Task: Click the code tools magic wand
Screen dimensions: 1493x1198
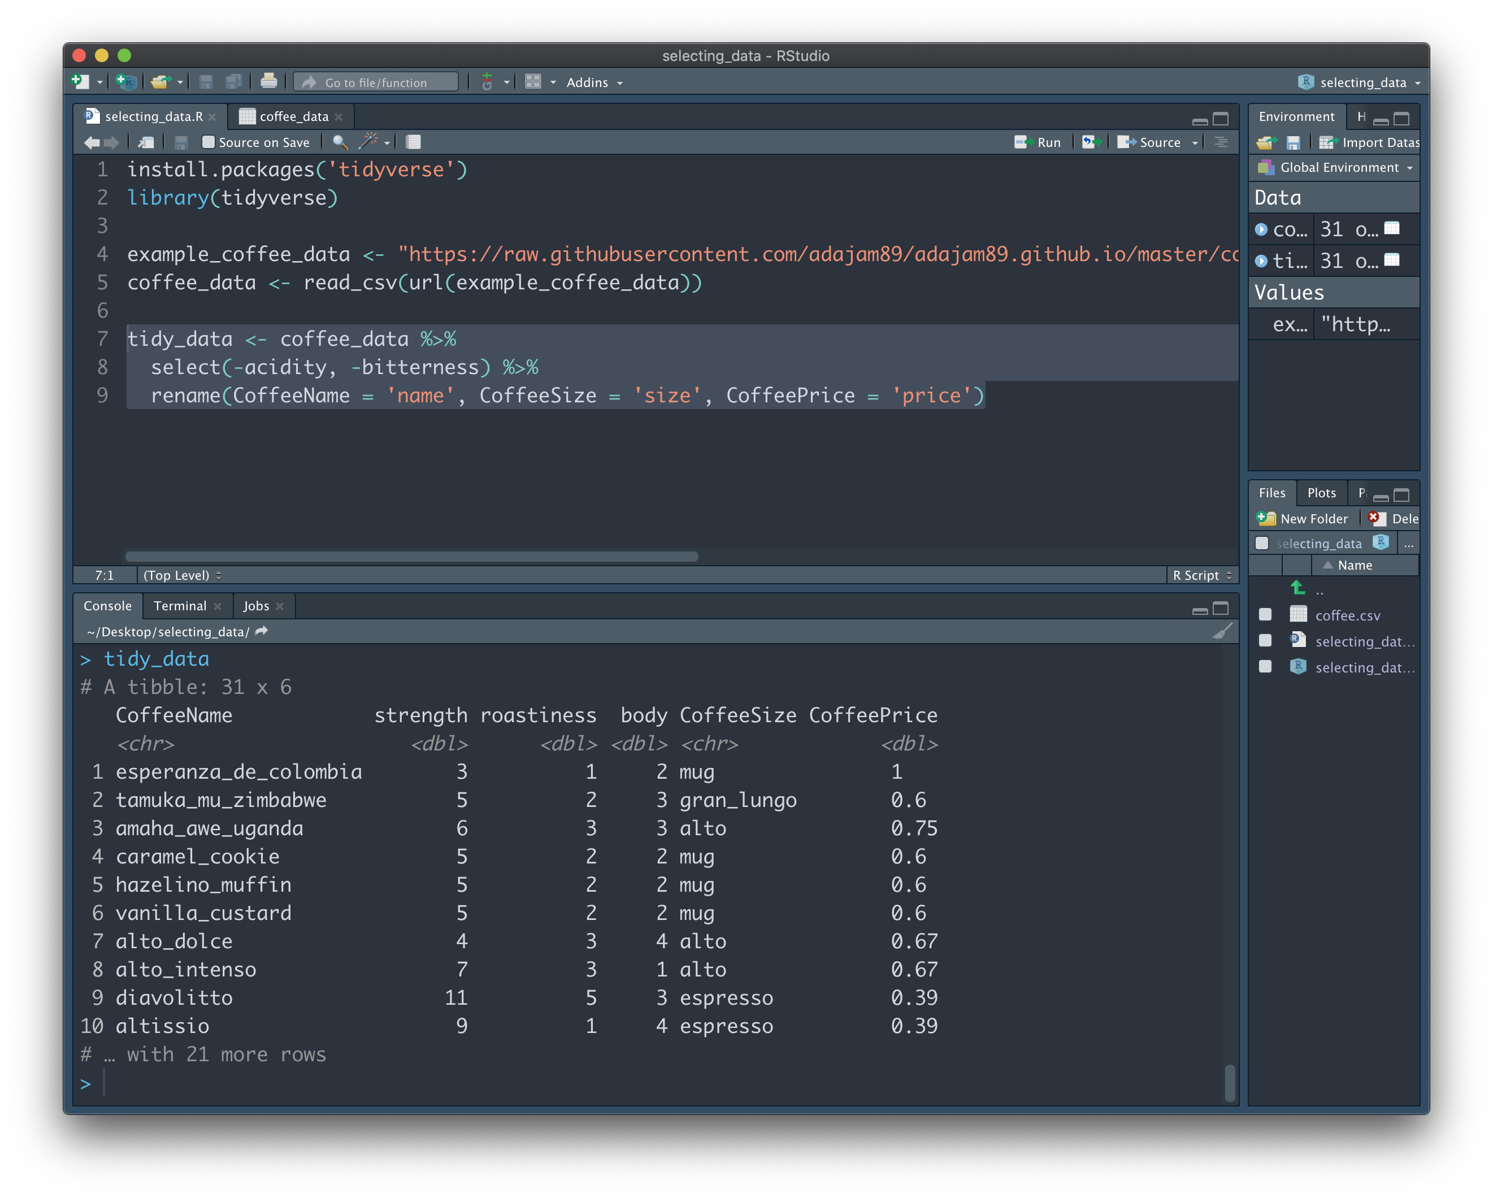Action: pos(368,142)
